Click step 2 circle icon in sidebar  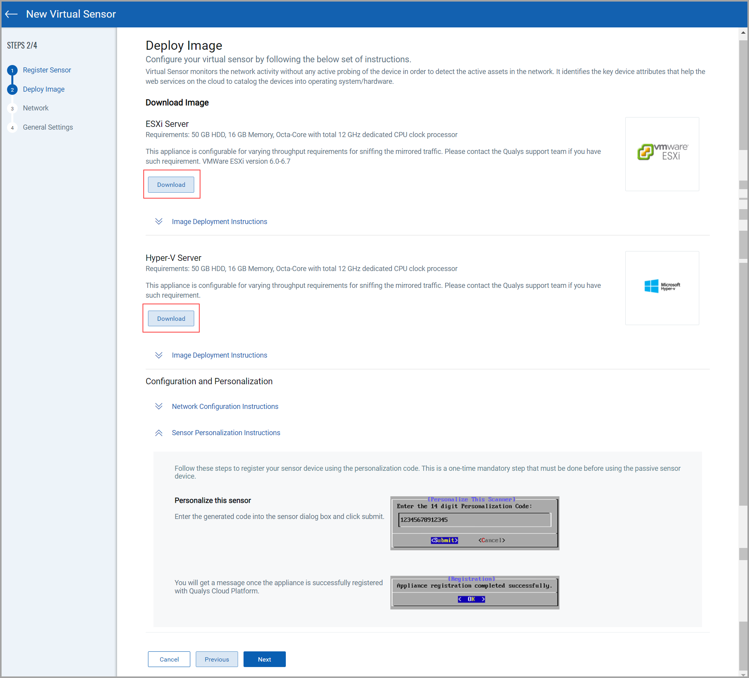coord(12,90)
